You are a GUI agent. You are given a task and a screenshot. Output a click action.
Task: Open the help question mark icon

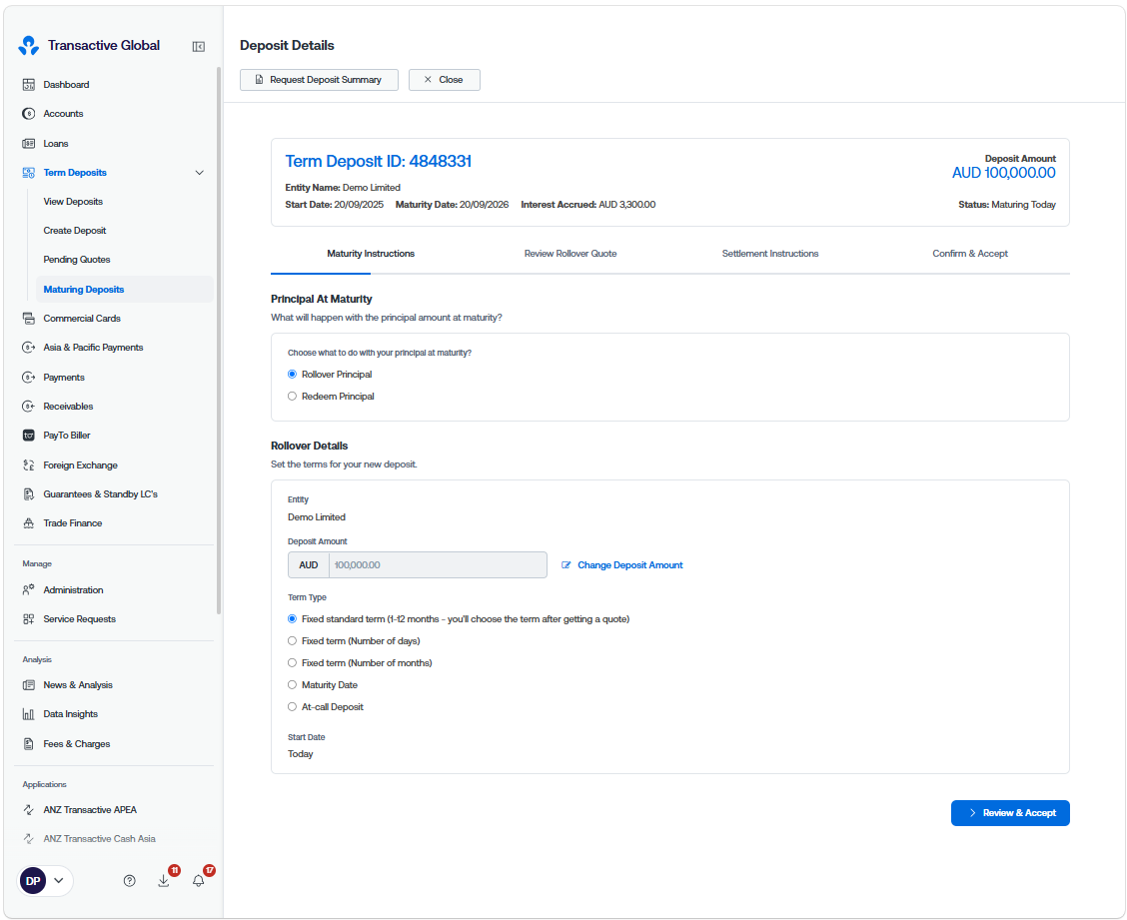click(x=129, y=880)
